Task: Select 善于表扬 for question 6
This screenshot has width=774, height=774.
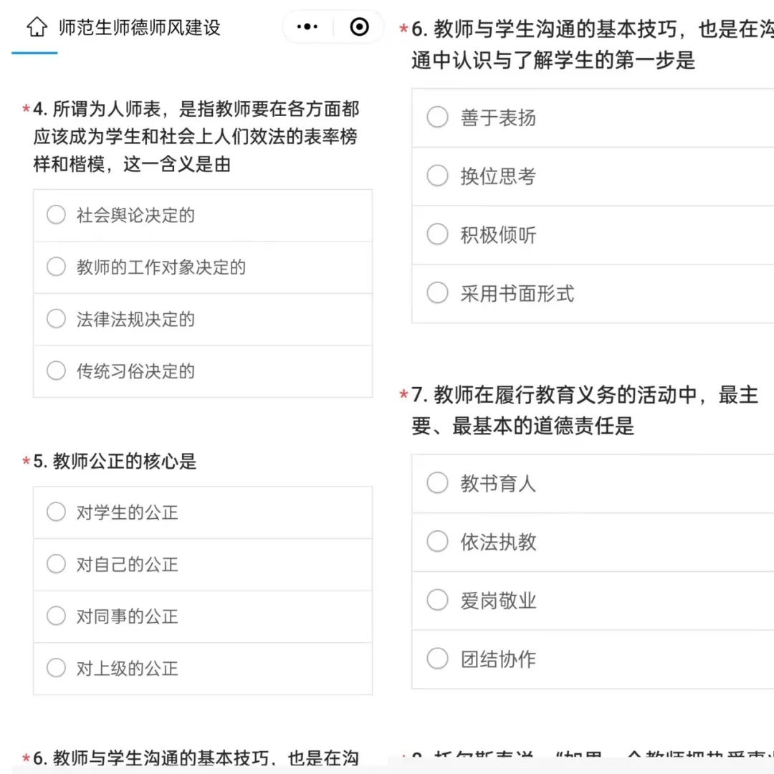Action: 438,118
